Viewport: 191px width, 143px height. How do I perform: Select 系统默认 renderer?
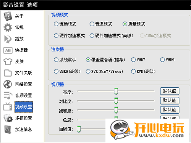tap(65, 60)
